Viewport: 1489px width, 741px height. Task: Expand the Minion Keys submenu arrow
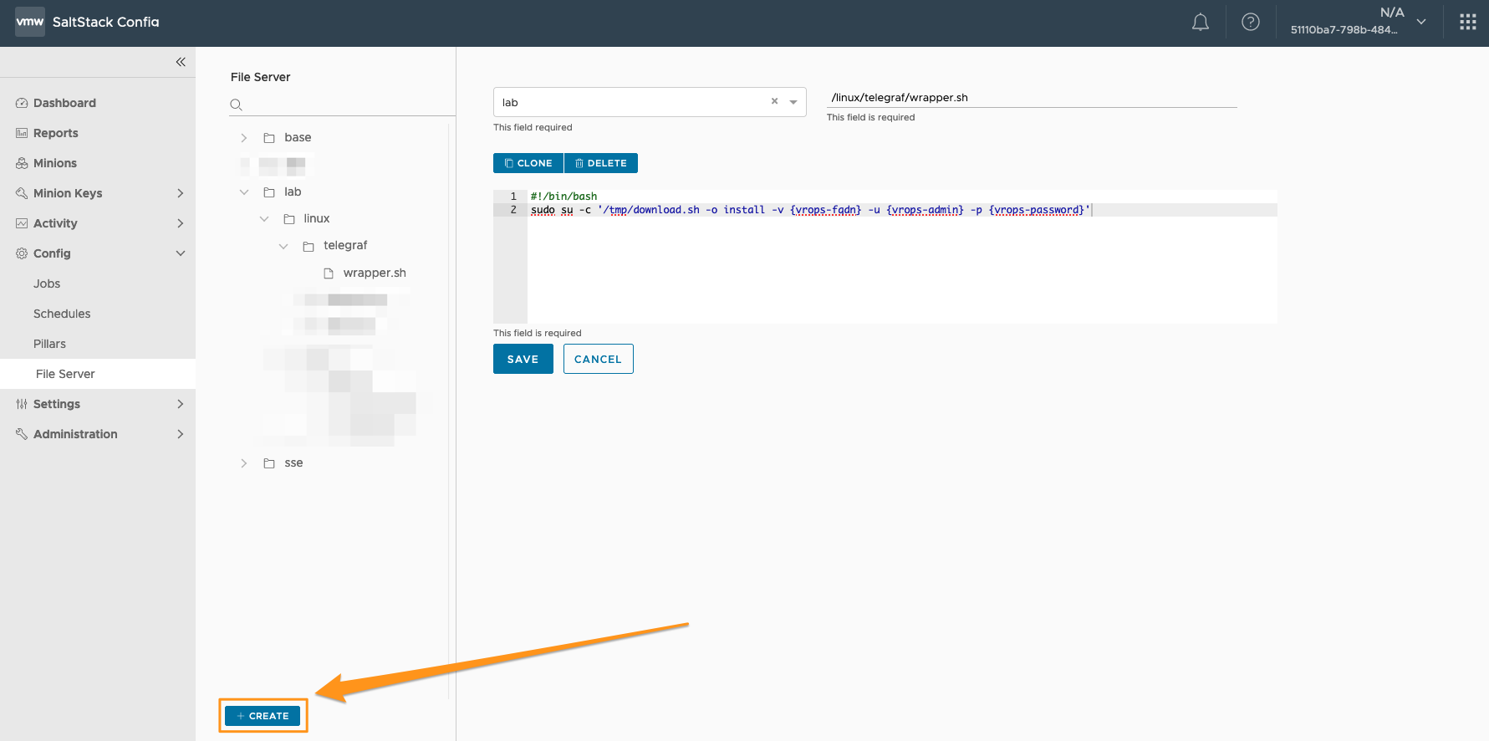181,193
